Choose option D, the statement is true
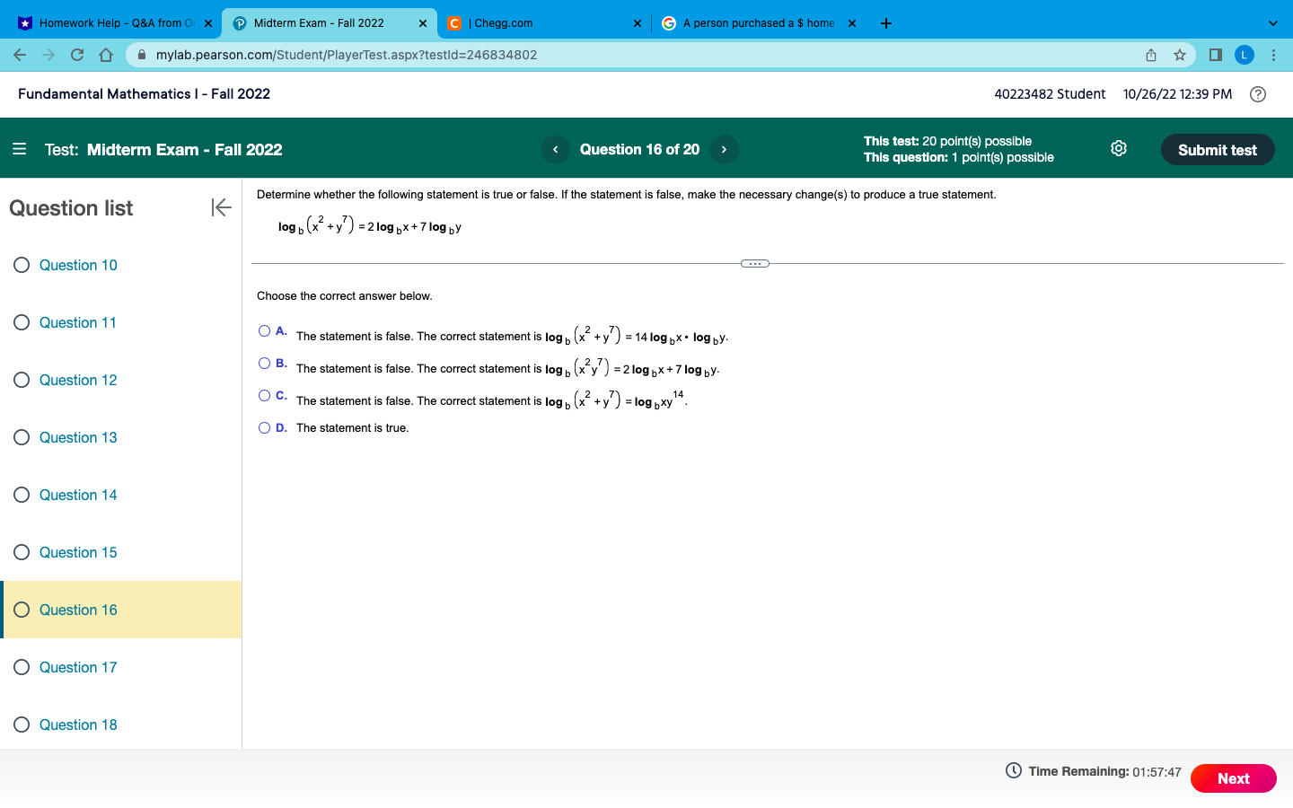Screen dimensions: 1293x808 [x=265, y=428]
